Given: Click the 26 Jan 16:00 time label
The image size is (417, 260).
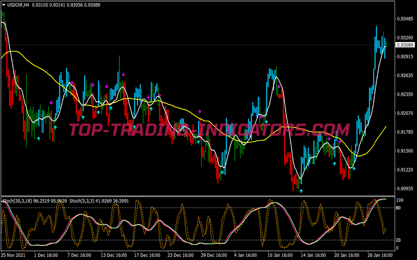Looking at the screenshot, I should [381, 255].
